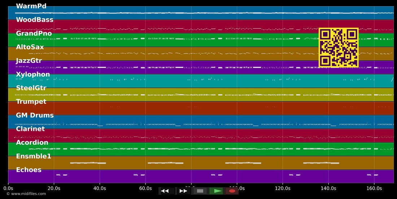Click the first Ensmble1 note block
This screenshot has height=199, width=397.
[88, 163]
